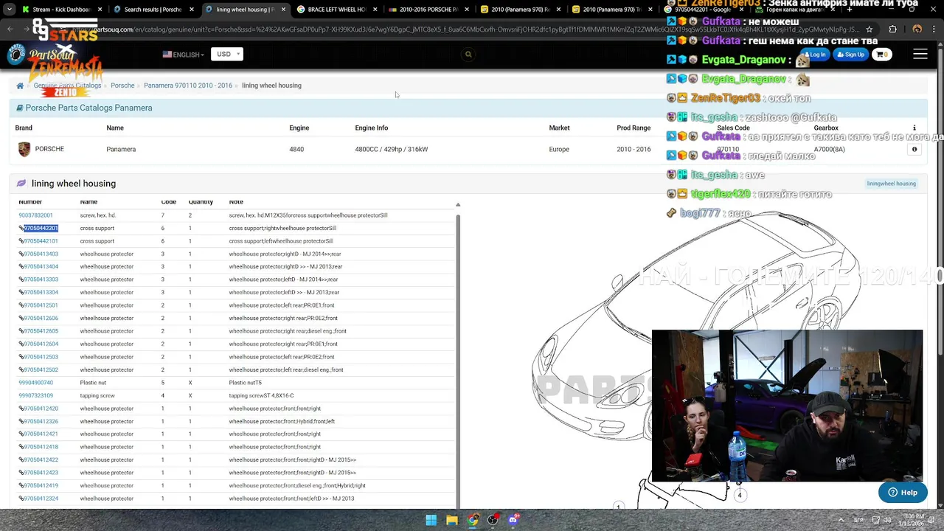Click the Sign Up button
Image resolution: width=944 pixels, height=531 pixels.
(851, 55)
